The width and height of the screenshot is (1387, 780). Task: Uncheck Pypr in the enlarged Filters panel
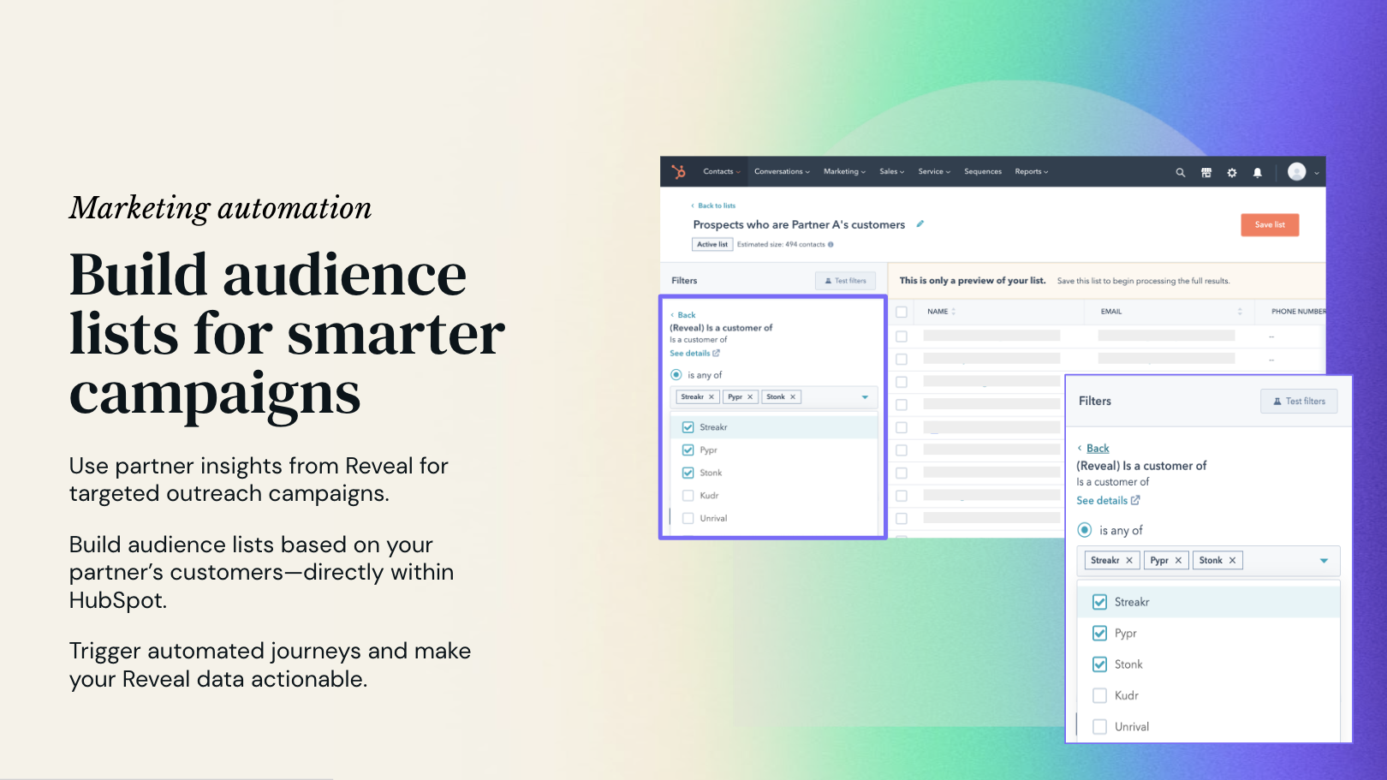pos(1100,634)
